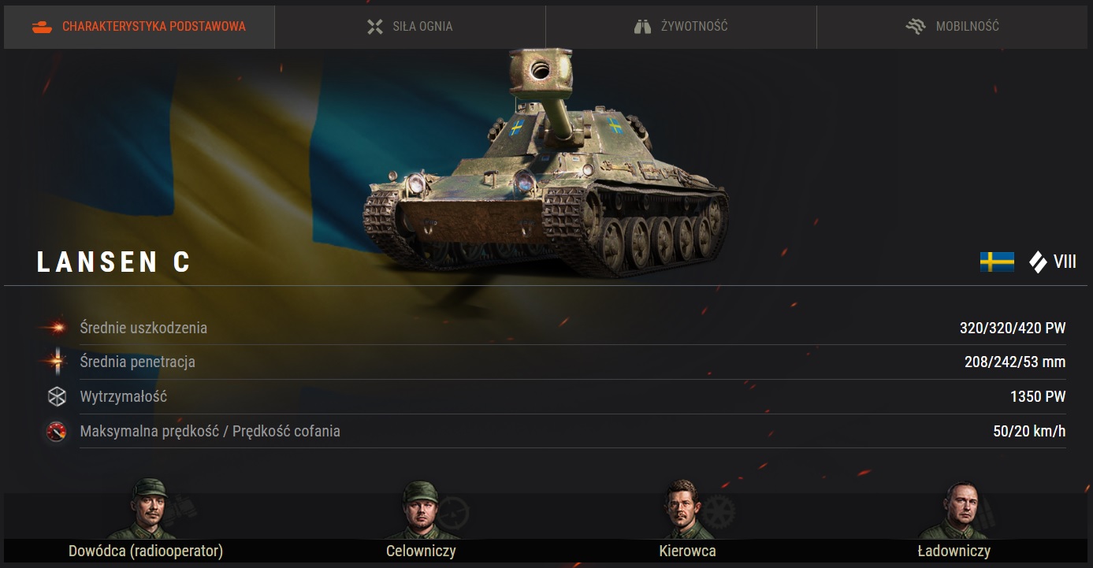Screen dimensions: 1093x568
Task: Click the Średnia penetracja spark icon
Action: pos(55,362)
